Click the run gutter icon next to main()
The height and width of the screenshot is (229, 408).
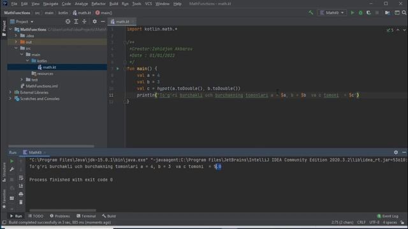[x=117, y=69]
